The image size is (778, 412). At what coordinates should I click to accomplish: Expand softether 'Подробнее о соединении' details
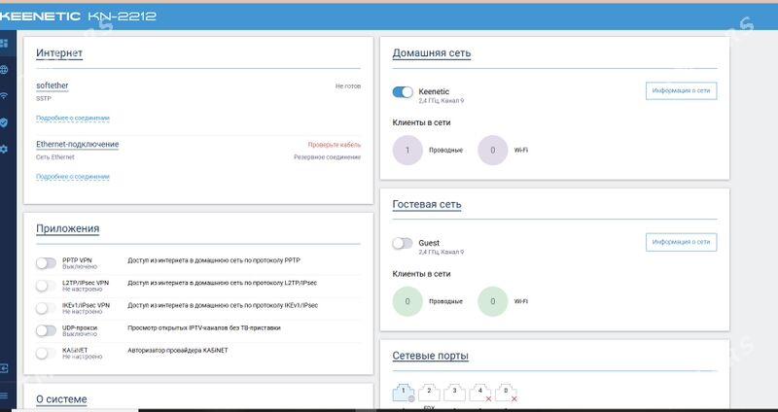73,118
